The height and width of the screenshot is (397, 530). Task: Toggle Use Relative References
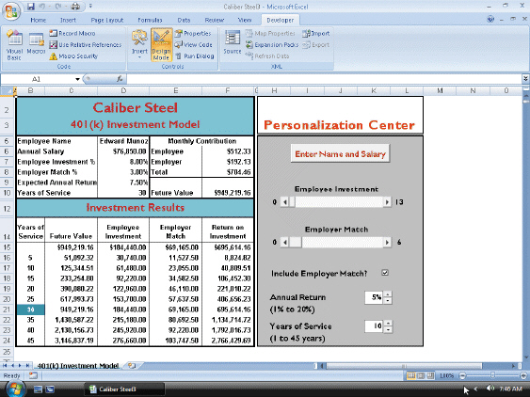pyautogui.click(x=86, y=44)
